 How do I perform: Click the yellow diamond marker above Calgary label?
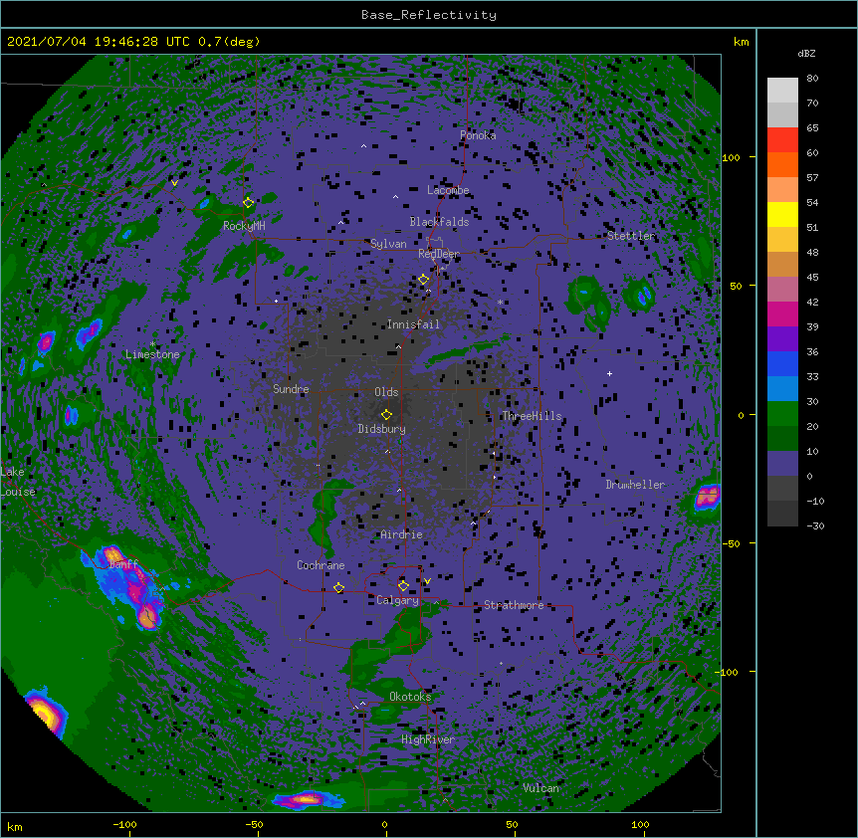[x=403, y=586]
